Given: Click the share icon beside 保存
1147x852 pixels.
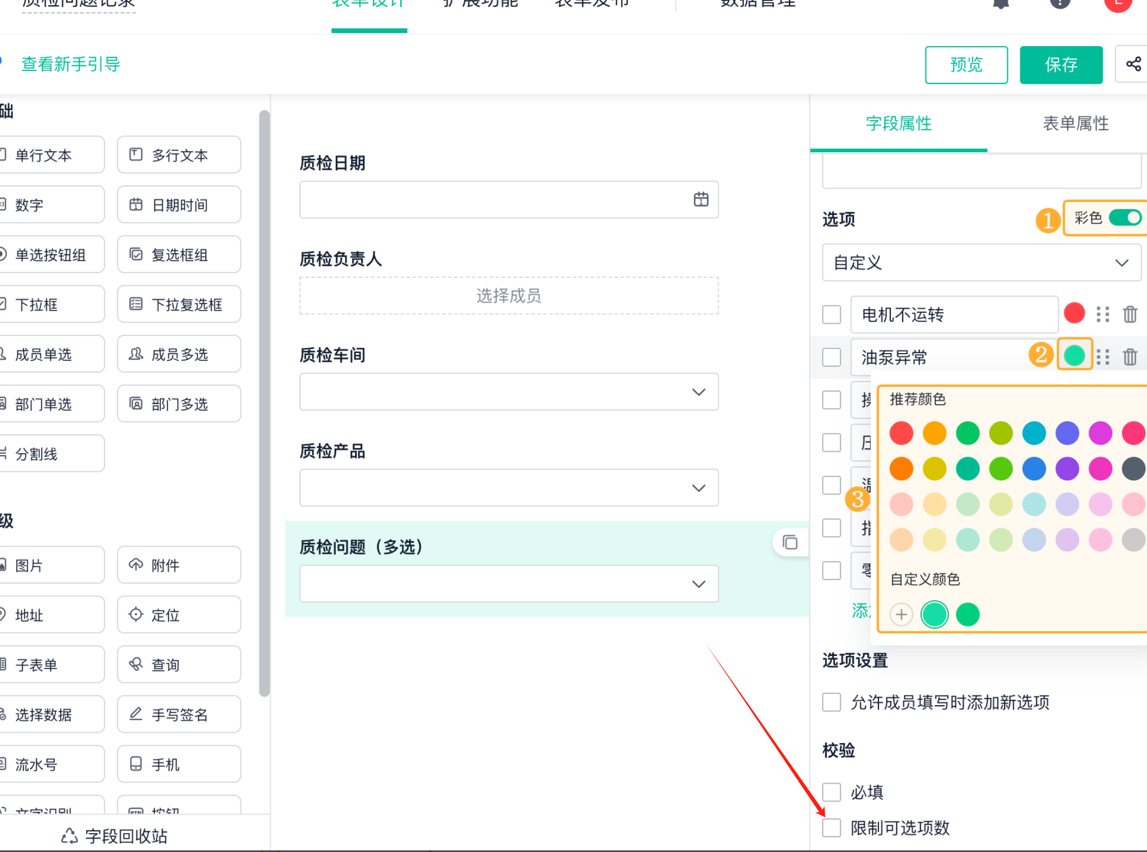Looking at the screenshot, I should pos(1133,64).
